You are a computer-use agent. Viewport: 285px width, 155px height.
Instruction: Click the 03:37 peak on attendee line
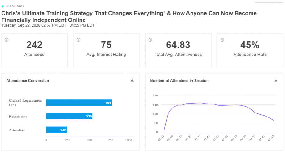(x=200, y=103)
